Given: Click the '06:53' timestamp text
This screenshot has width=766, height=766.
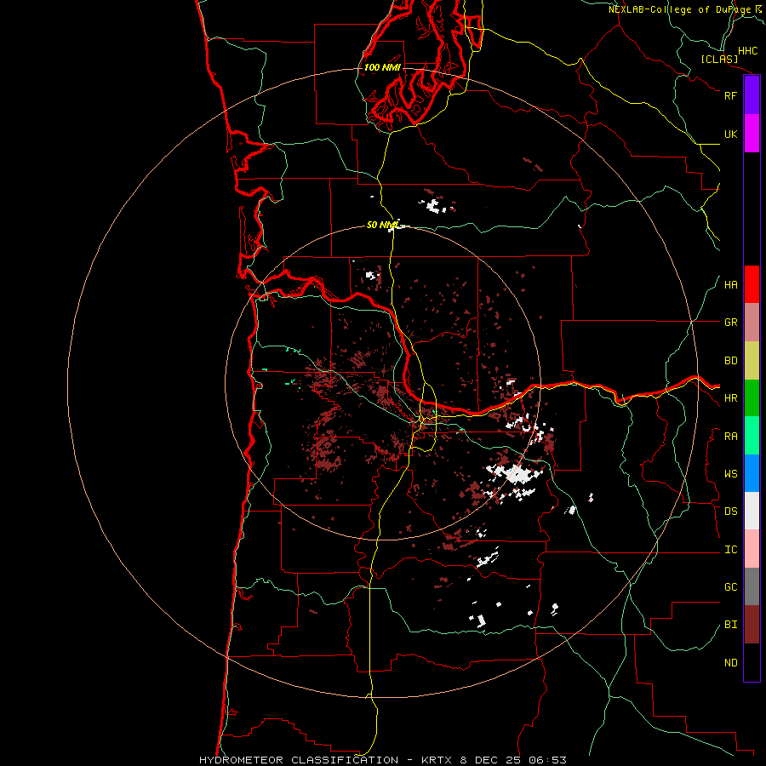Looking at the screenshot, I should (547, 760).
